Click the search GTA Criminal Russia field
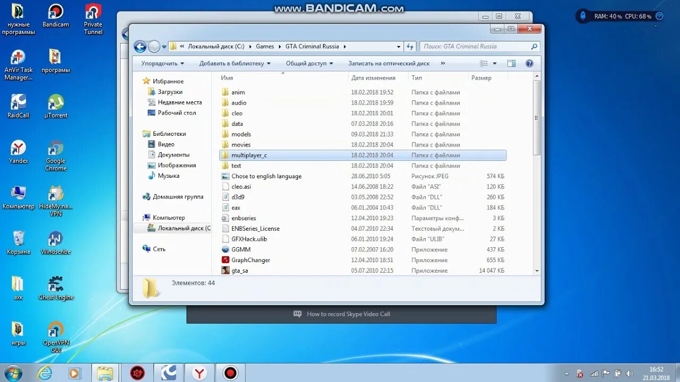This screenshot has width=680, height=382. 480,47
